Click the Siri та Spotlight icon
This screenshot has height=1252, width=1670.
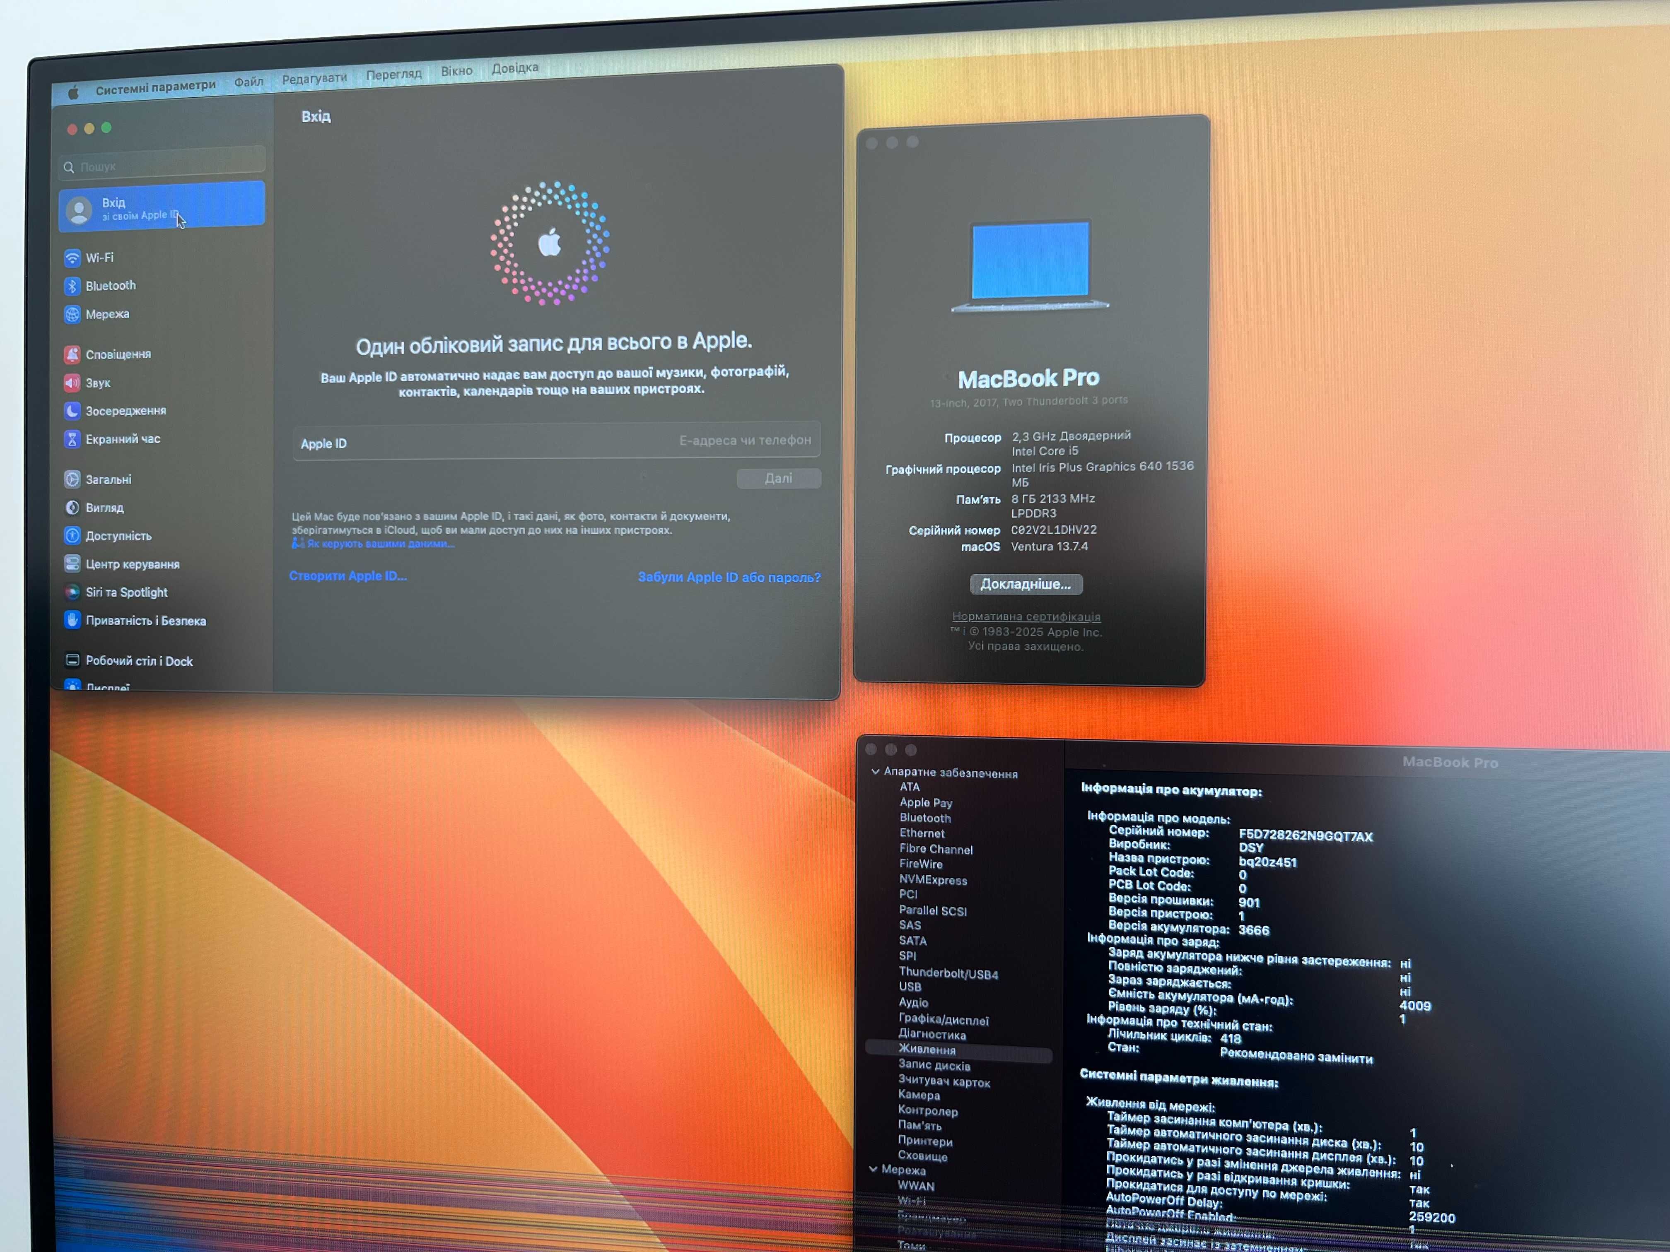pos(72,592)
